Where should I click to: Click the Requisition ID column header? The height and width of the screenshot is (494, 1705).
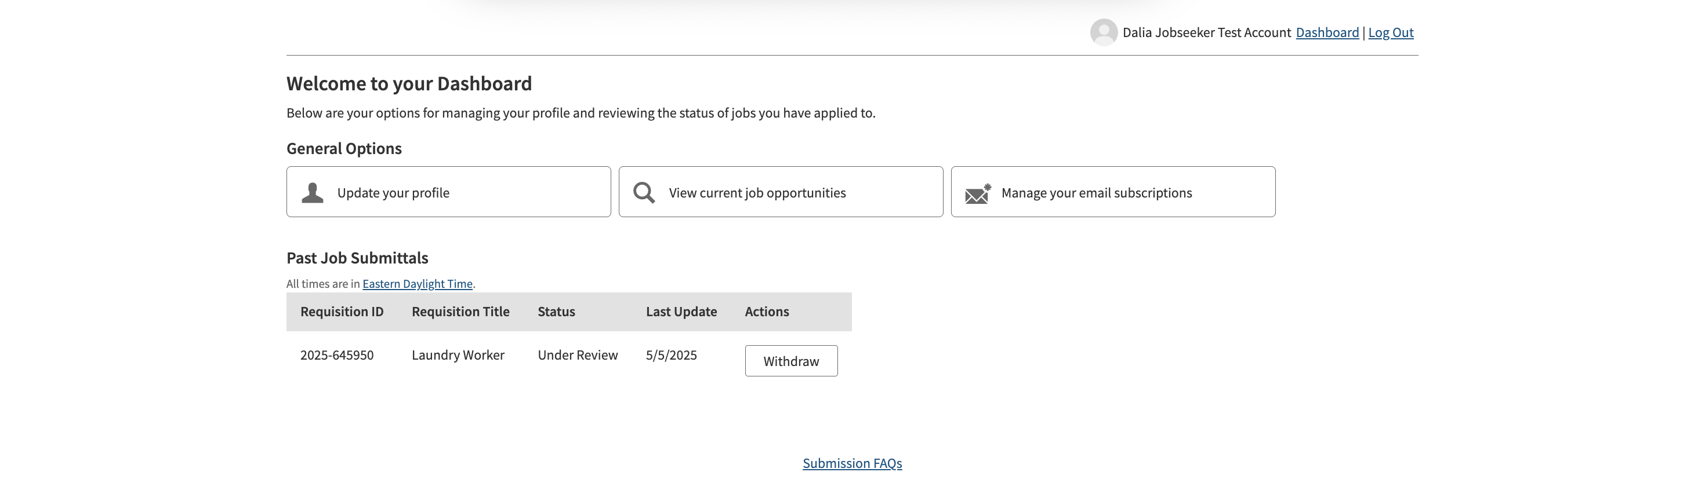(x=342, y=312)
